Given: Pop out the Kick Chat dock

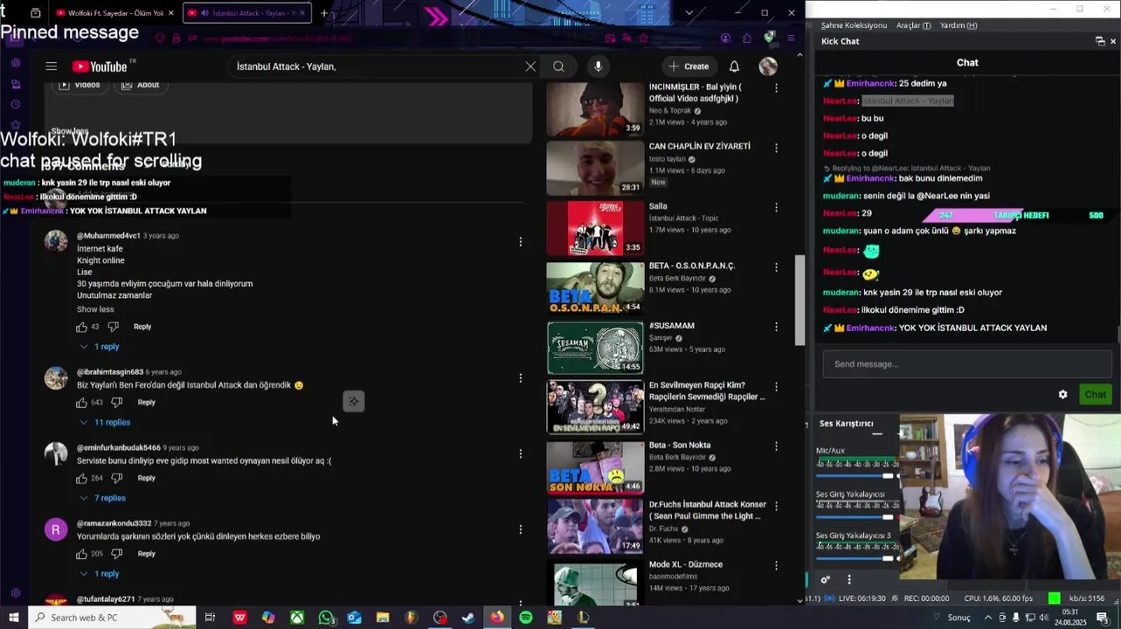Looking at the screenshot, I should pos(1100,41).
